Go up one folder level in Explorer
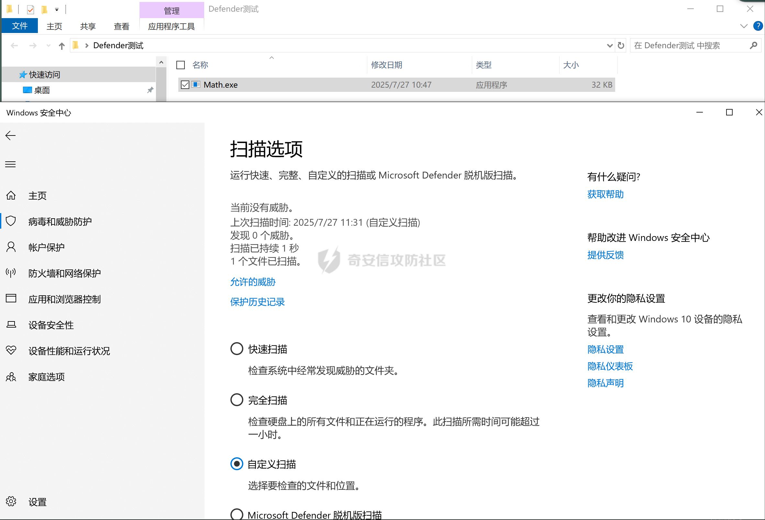 61,46
